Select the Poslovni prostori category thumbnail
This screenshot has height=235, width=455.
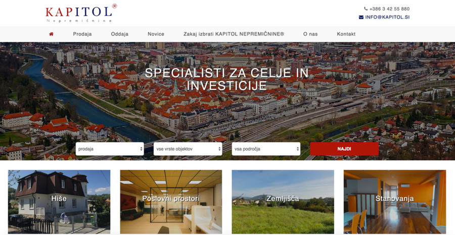click(171, 202)
